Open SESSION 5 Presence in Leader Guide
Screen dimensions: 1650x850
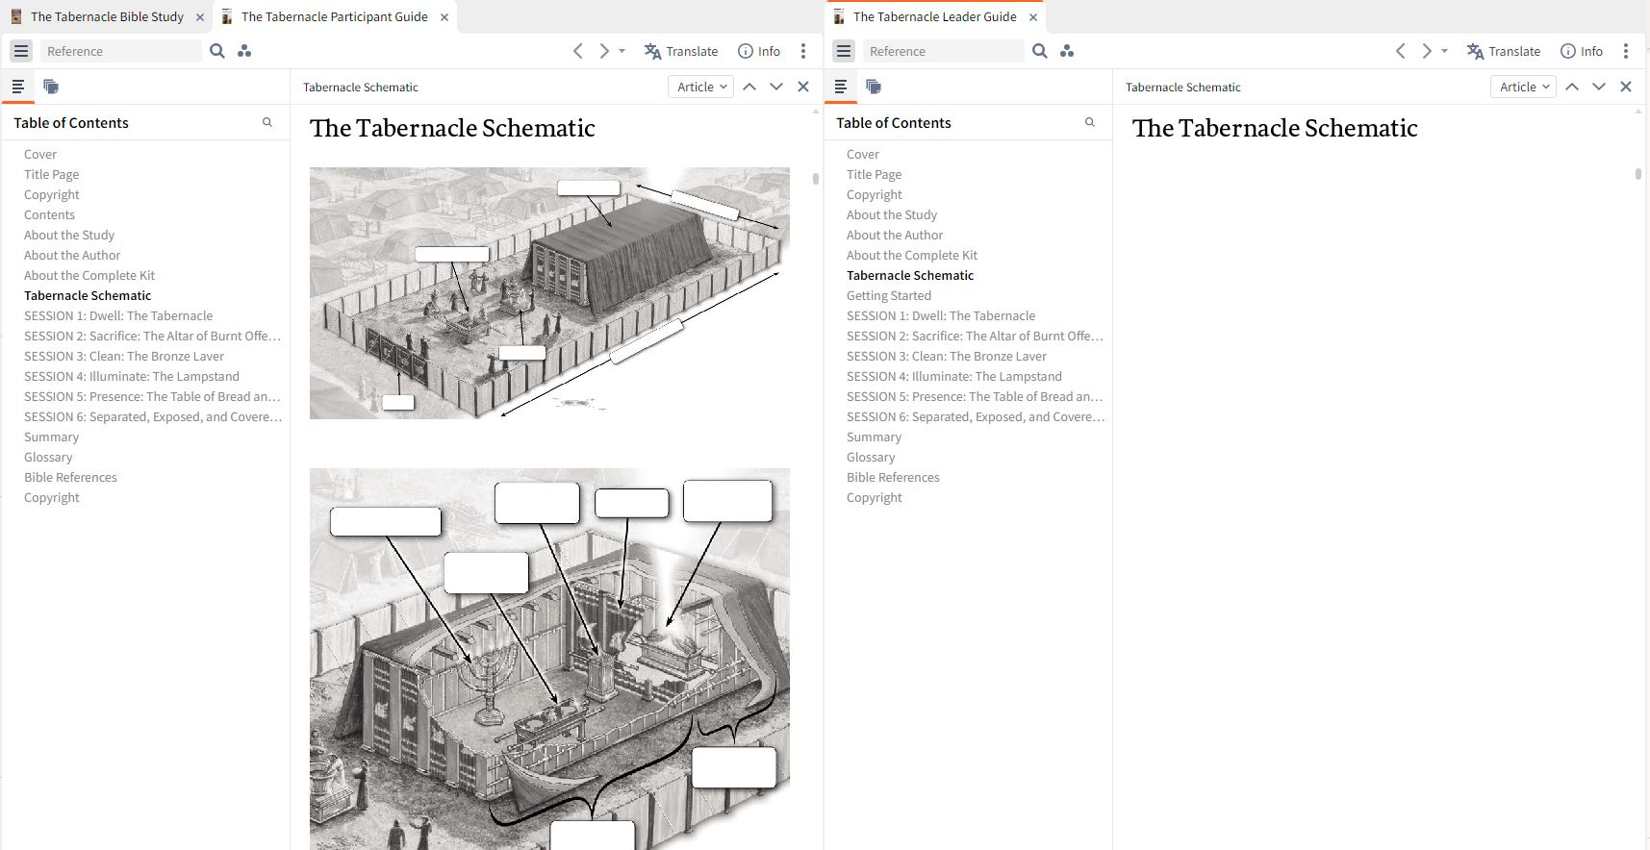(975, 396)
